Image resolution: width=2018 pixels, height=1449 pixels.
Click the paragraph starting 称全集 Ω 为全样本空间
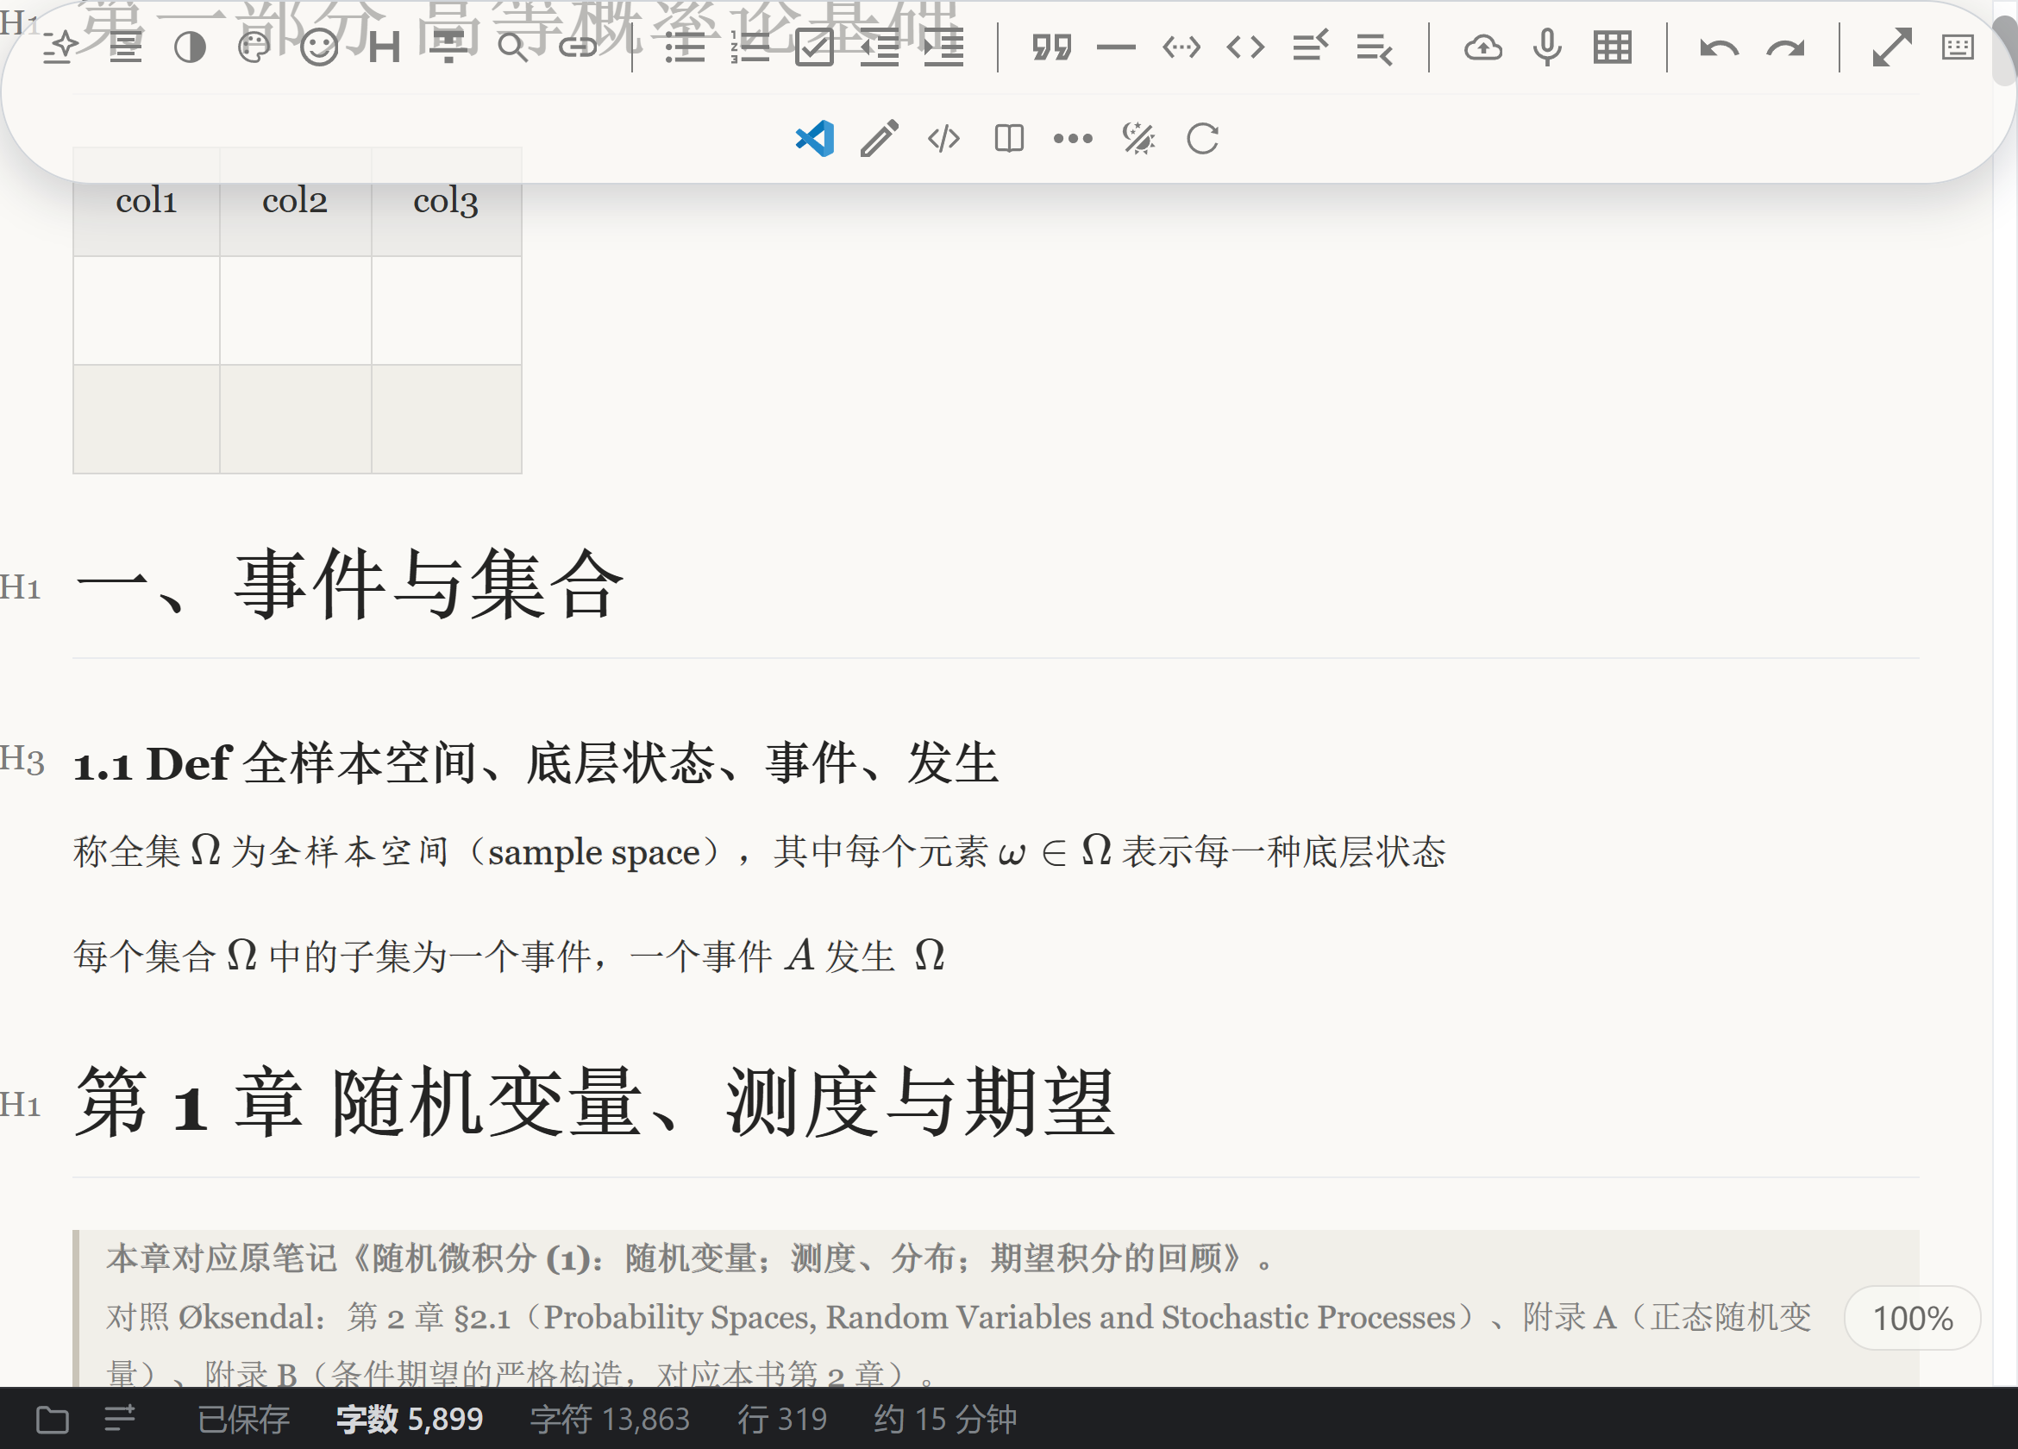pos(760,852)
